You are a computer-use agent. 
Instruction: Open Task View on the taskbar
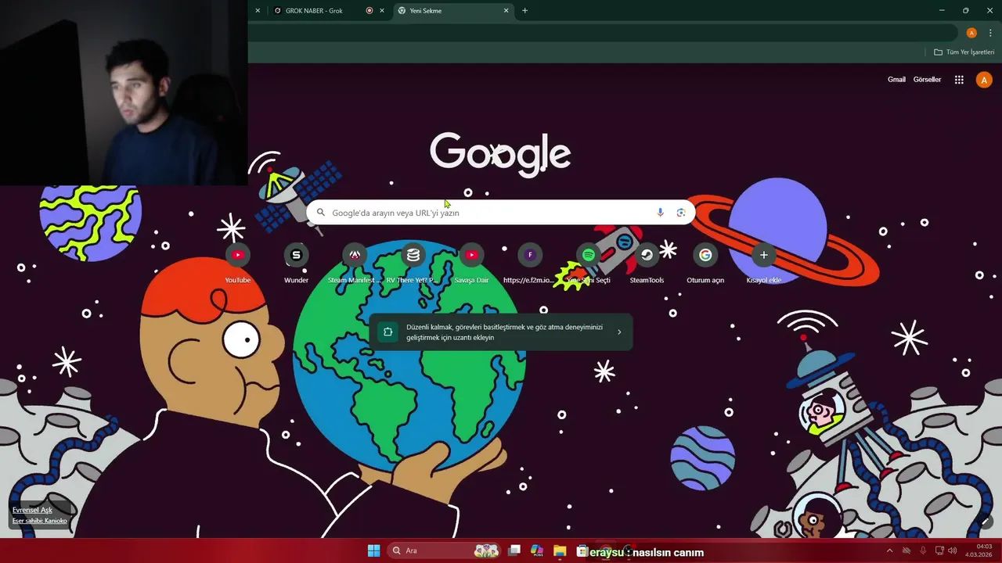point(514,550)
